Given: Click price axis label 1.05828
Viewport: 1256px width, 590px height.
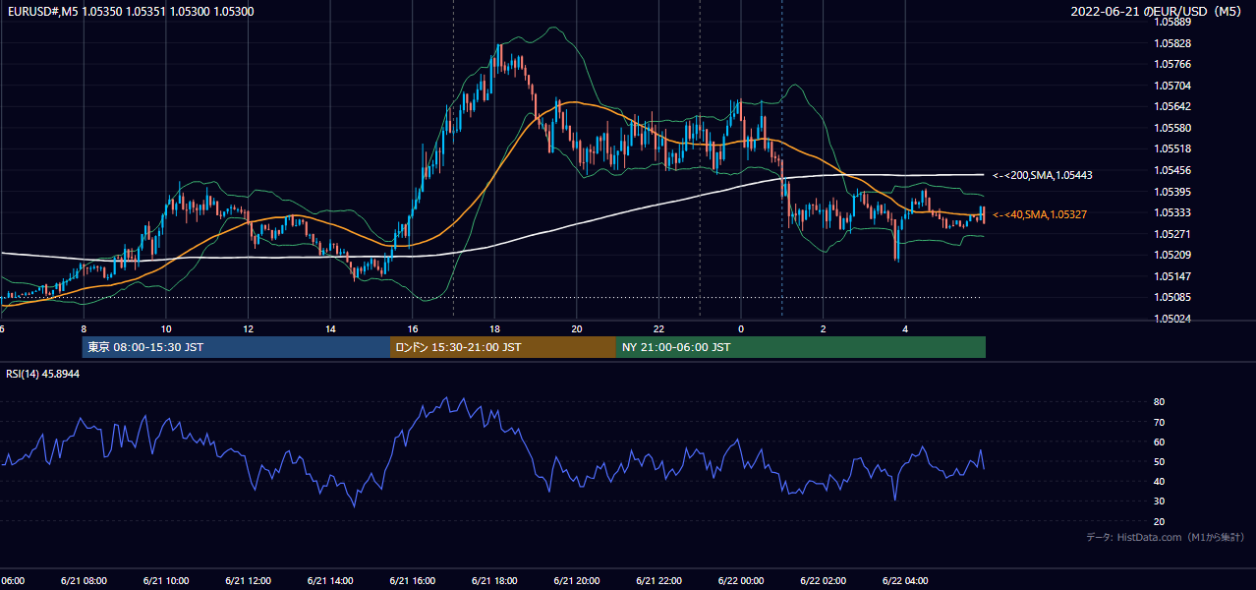Looking at the screenshot, I should (1172, 43).
